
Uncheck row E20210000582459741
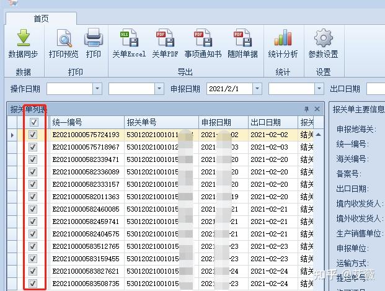(x=33, y=222)
